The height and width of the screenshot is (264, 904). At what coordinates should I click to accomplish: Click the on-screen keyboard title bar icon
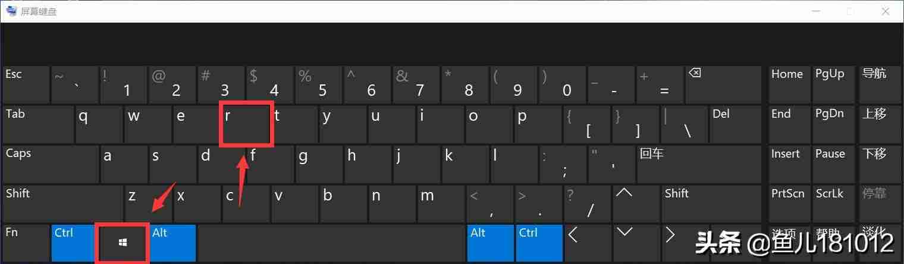click(11, 11)
